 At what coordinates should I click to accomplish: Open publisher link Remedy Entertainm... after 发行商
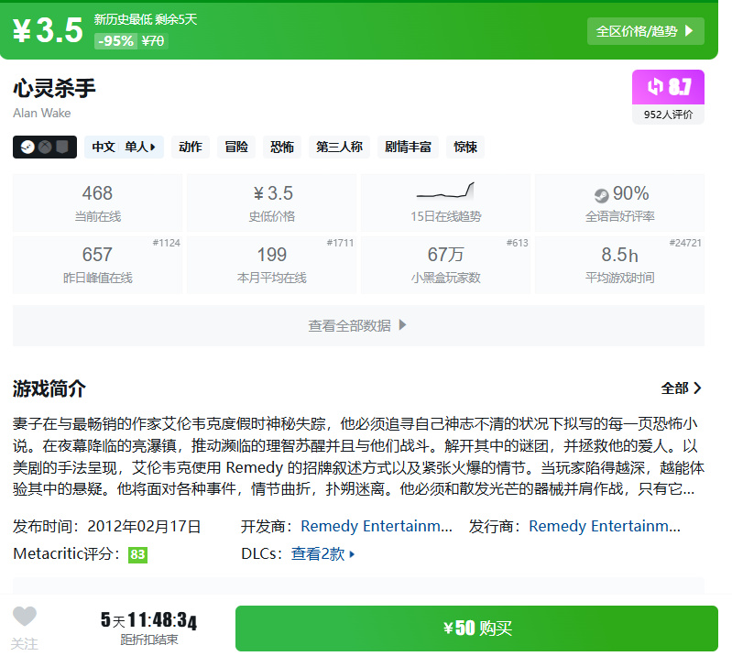[x=605, y=526]
